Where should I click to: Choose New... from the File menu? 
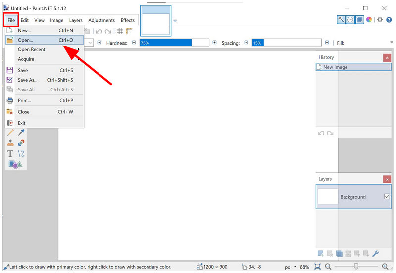click(x=45, y=30)
